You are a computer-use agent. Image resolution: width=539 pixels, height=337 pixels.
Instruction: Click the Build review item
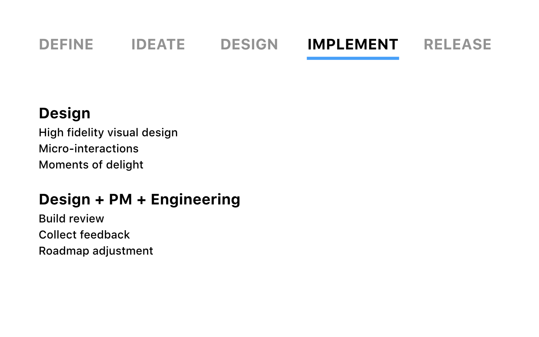[71, 219]
